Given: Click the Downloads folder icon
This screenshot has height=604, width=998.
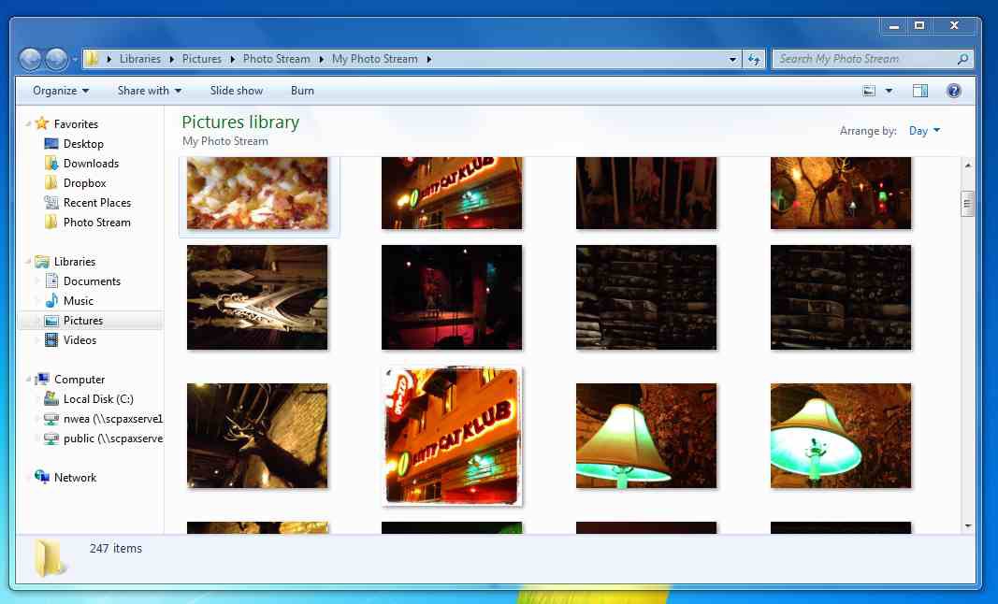Looking at the screenshot, I should (51, 164).
